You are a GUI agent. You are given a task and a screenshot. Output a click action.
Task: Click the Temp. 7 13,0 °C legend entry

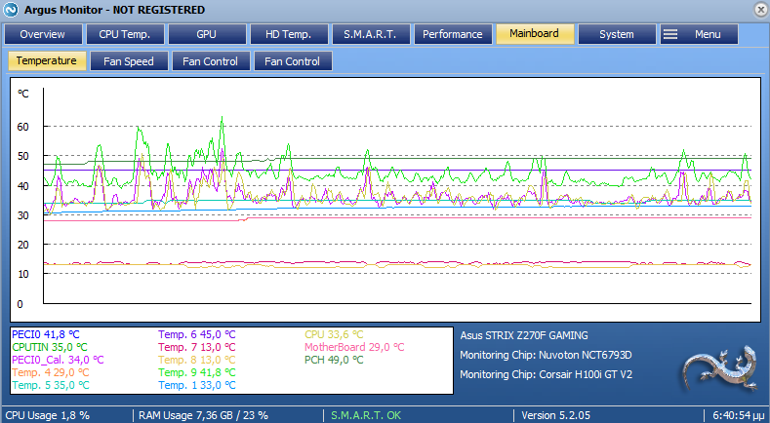(x=197, y=347)
